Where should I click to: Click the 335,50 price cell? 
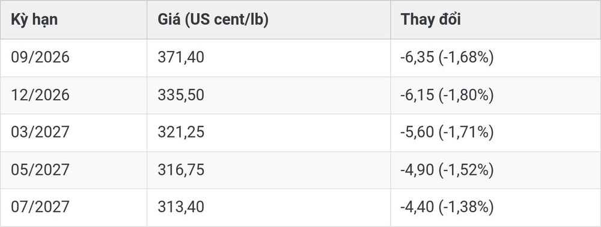pyautogui.click(x=269, y=95)
